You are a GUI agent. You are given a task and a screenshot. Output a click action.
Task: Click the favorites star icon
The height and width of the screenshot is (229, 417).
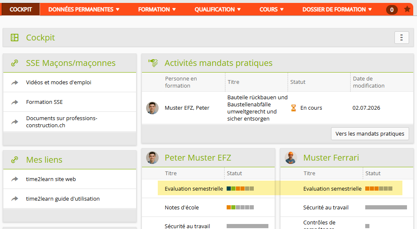click(407, 9)
